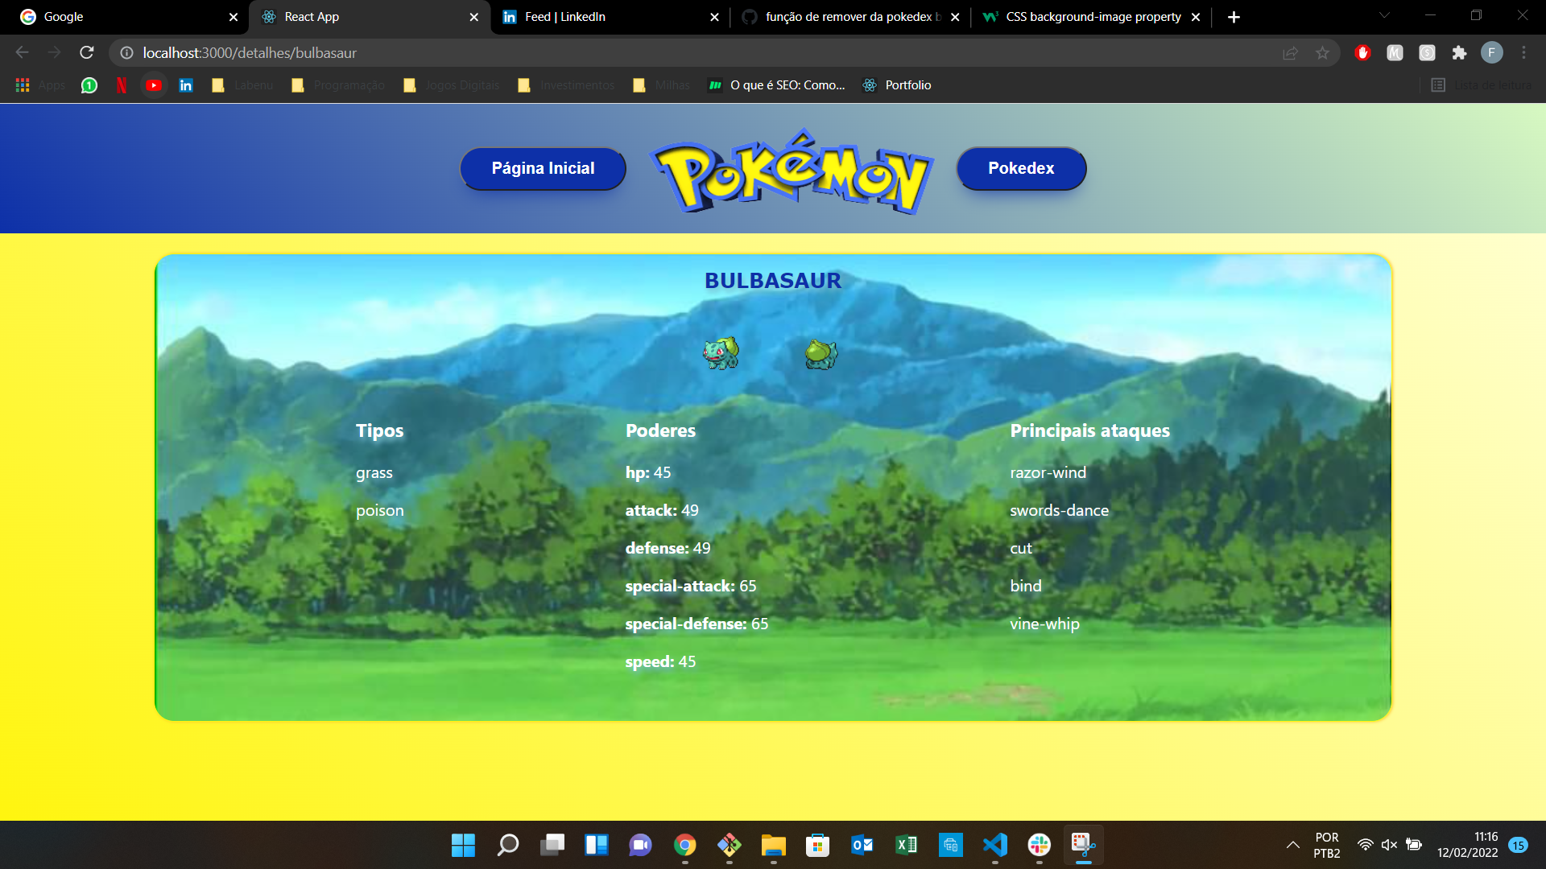Click the animated Bulbasaur sprite
Screen dimensions: 1546x869
click(x=722, y=352)
